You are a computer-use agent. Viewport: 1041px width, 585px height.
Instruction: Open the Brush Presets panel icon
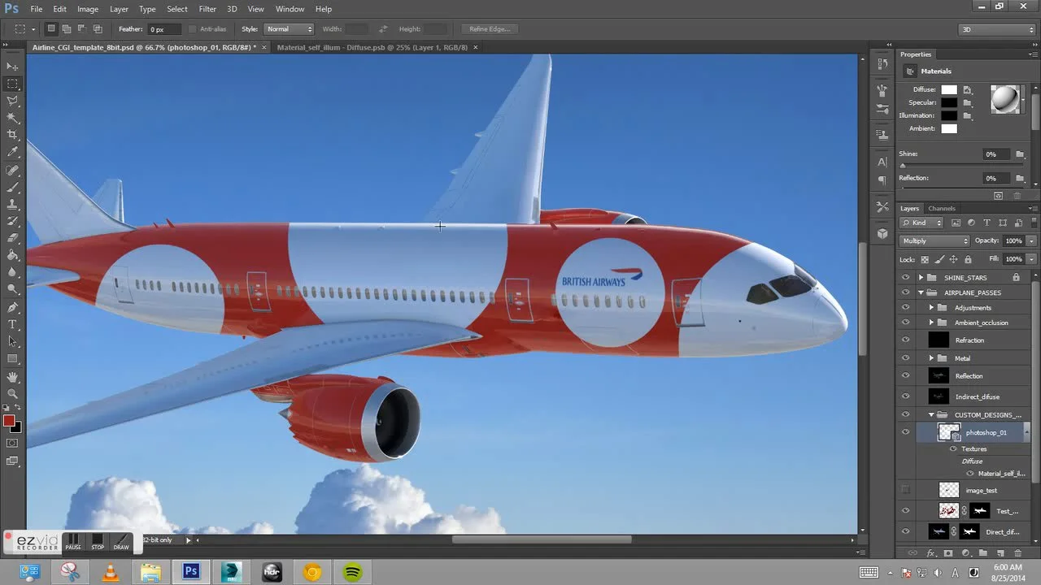882,108
